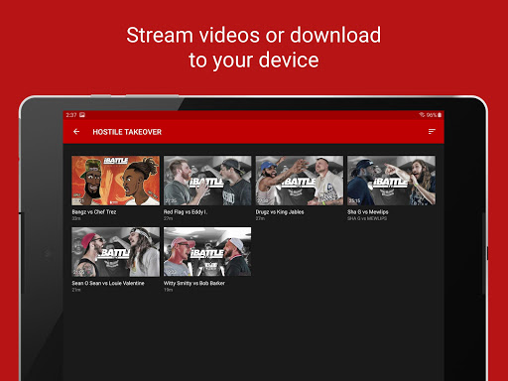Tap the Wi-Fi icon in status bar
The image size is (508, 381).
(x=422, y=115)
